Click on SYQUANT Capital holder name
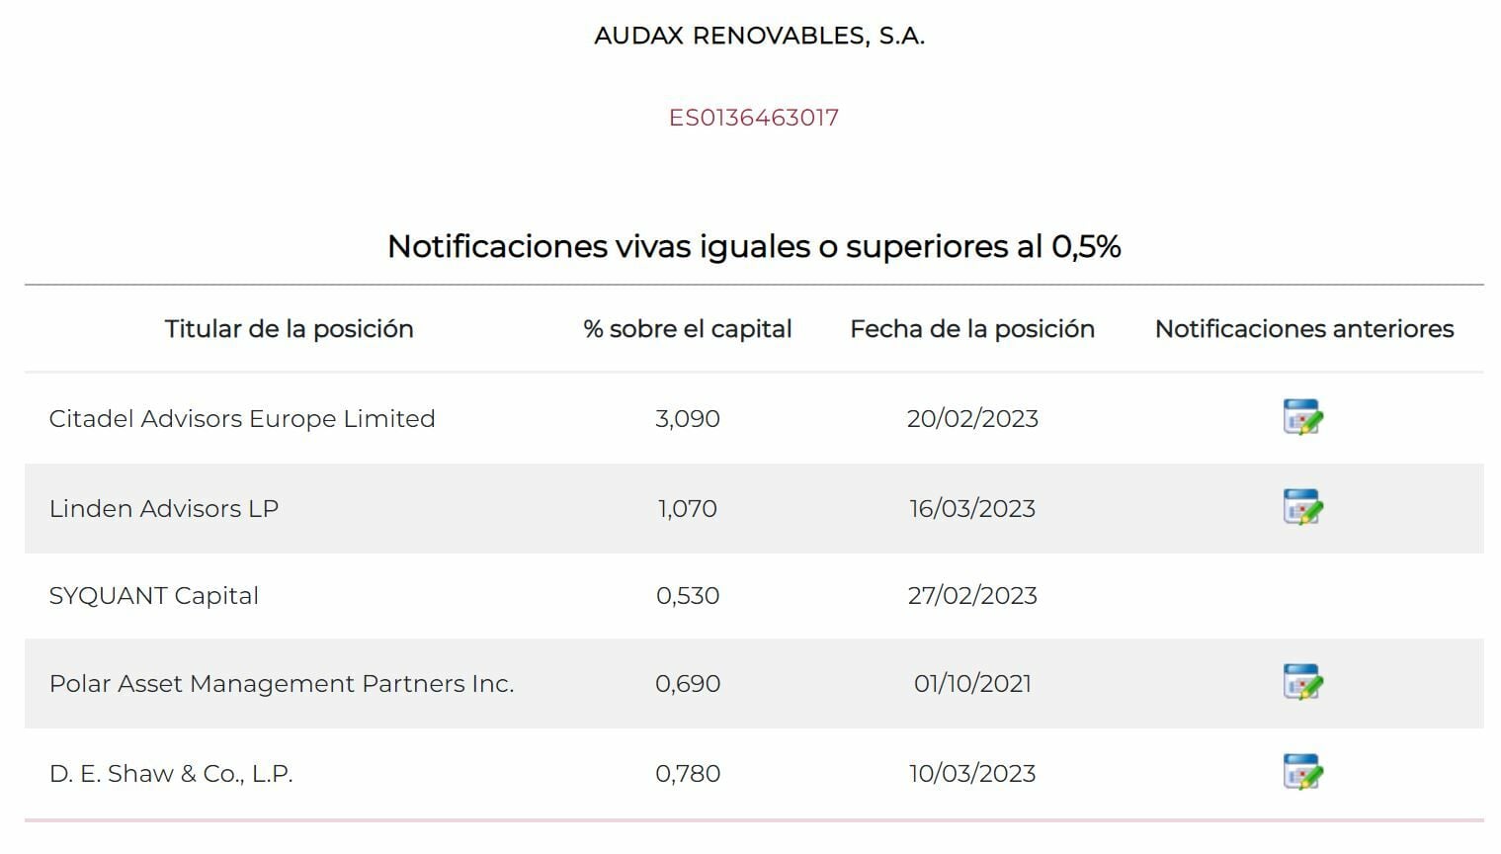 coord(154,596)
